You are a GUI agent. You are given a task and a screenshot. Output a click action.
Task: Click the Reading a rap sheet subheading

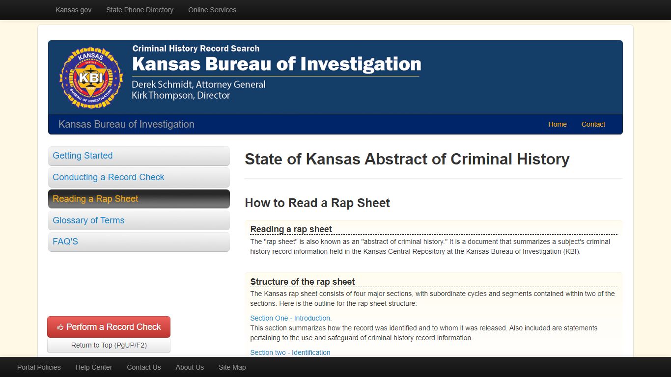(x=291, y=229)
